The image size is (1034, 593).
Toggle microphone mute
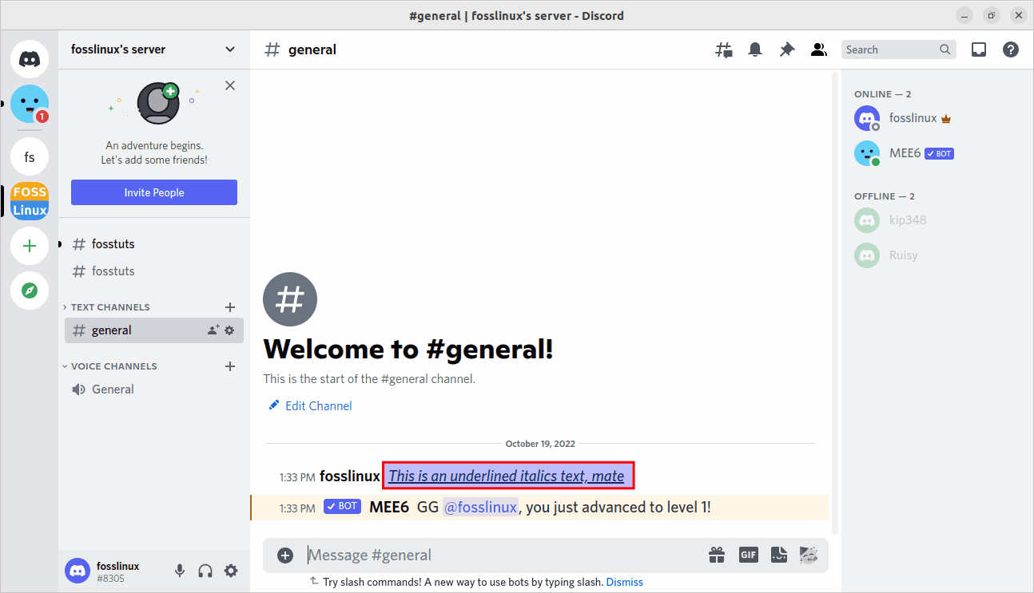pos(180,571)
